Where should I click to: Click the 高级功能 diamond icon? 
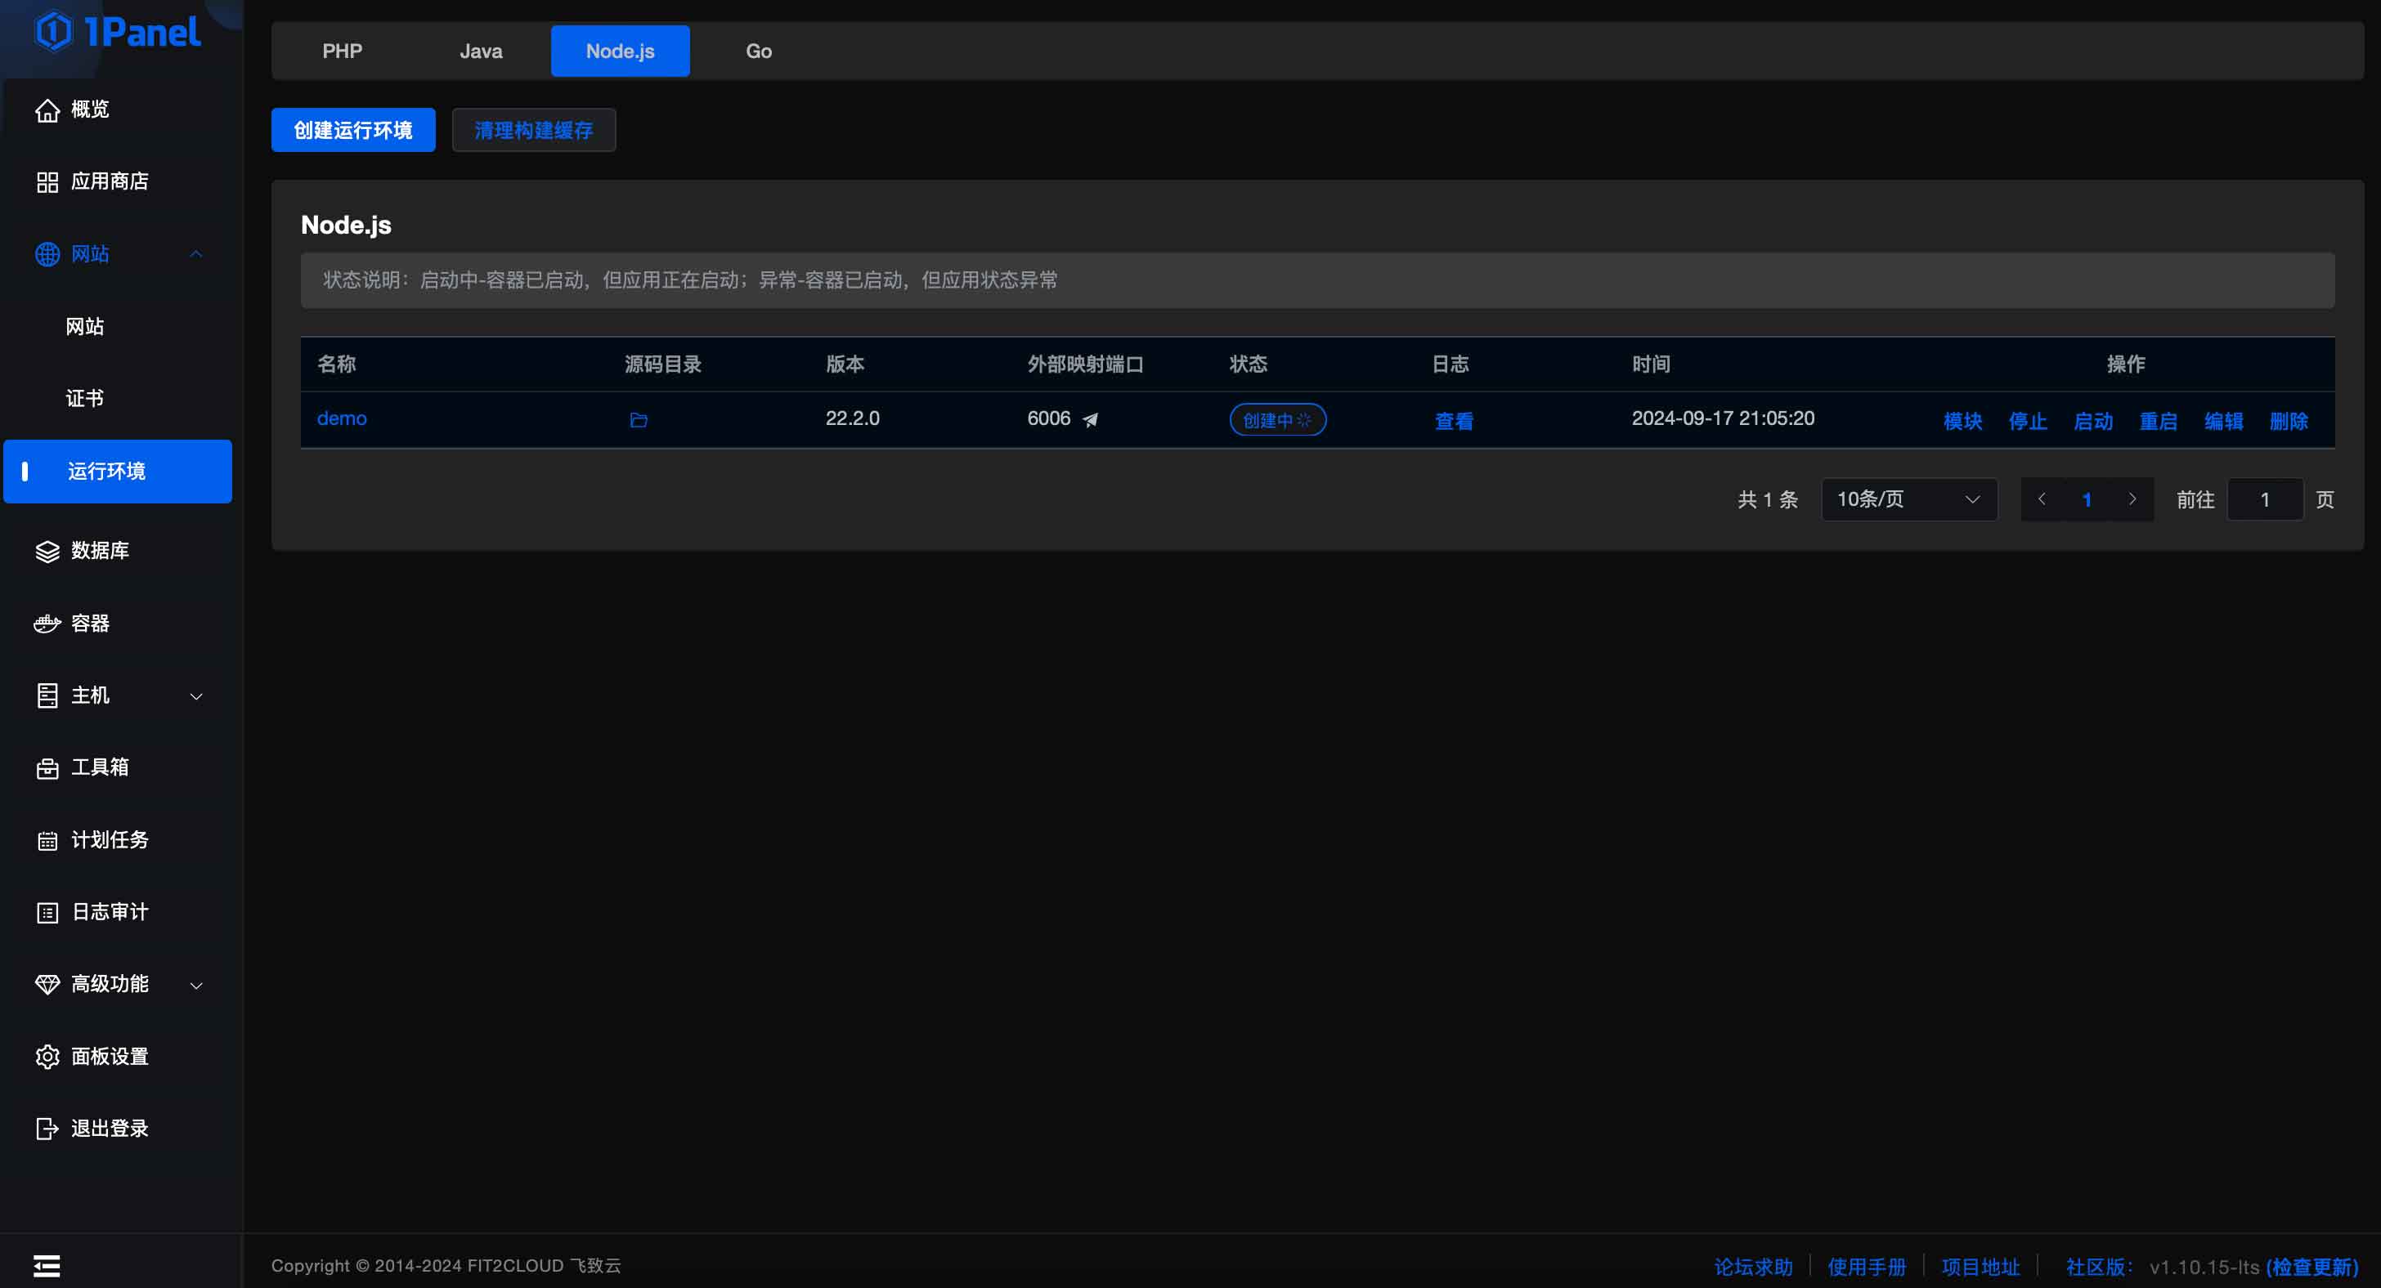(47, 985)
